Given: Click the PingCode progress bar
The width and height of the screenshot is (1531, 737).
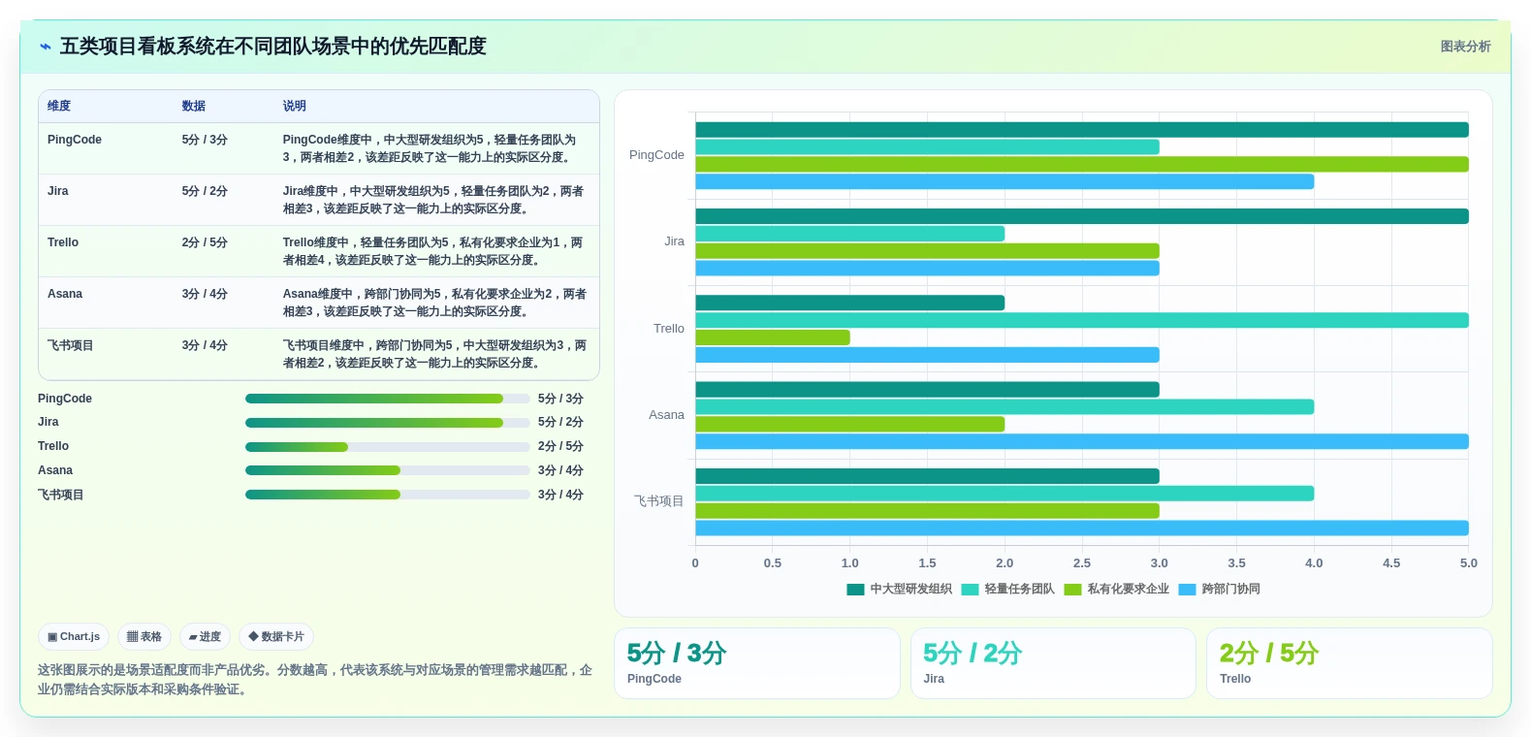Looking at the screenshot, I should click(x=388, y=399).
